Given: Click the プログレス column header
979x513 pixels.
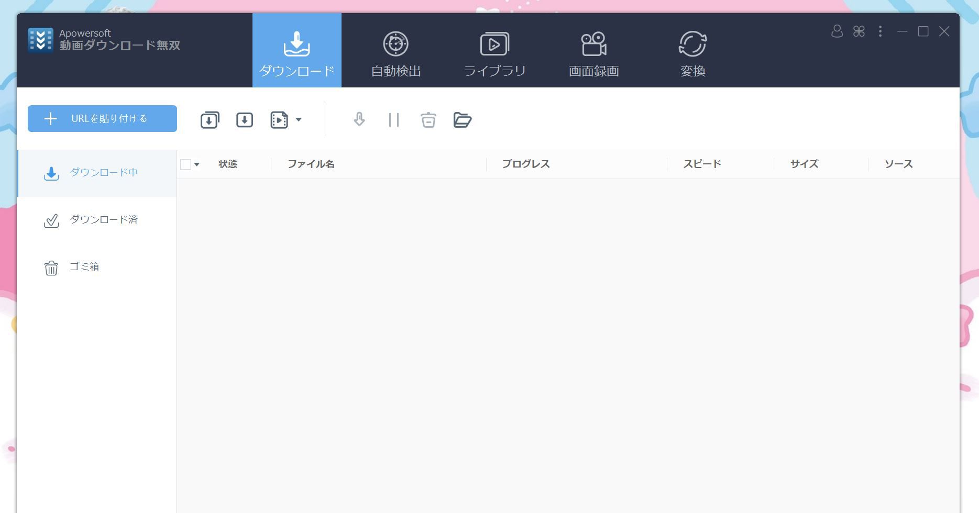Looking at the screenshot, I should tap(526, 164).
